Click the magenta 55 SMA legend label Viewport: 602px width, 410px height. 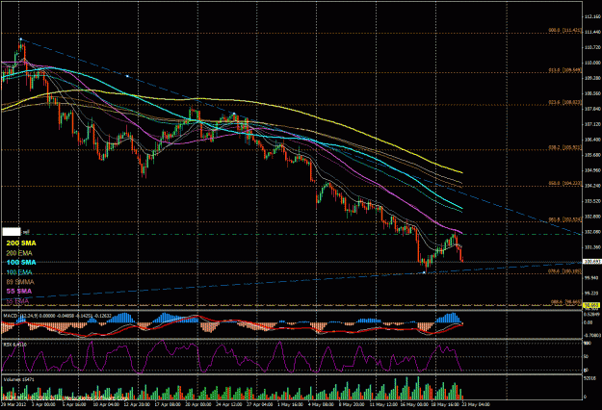coord(19,291)
